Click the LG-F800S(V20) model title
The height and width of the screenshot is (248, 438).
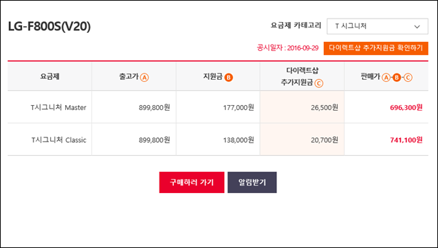(50, 27)
